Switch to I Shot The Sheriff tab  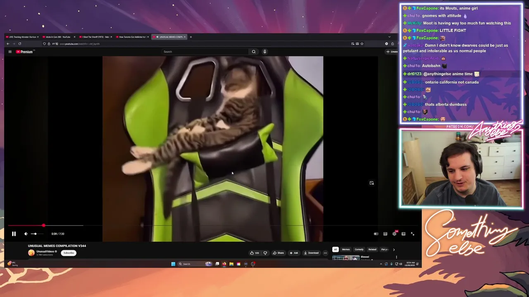click(x=95, y=37)
